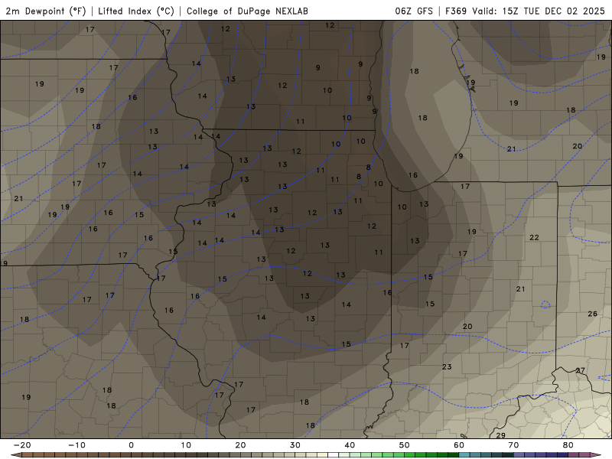The height and width of the screenshot is (459, 612).
Task: Click the '-10' label on the color scale
Action: click(x=77, y=445)
